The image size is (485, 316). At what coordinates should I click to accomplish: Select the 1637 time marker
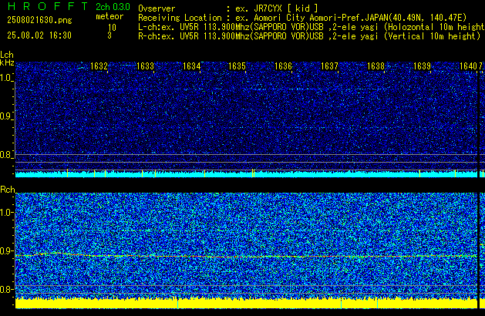click(x=329, y=66)
